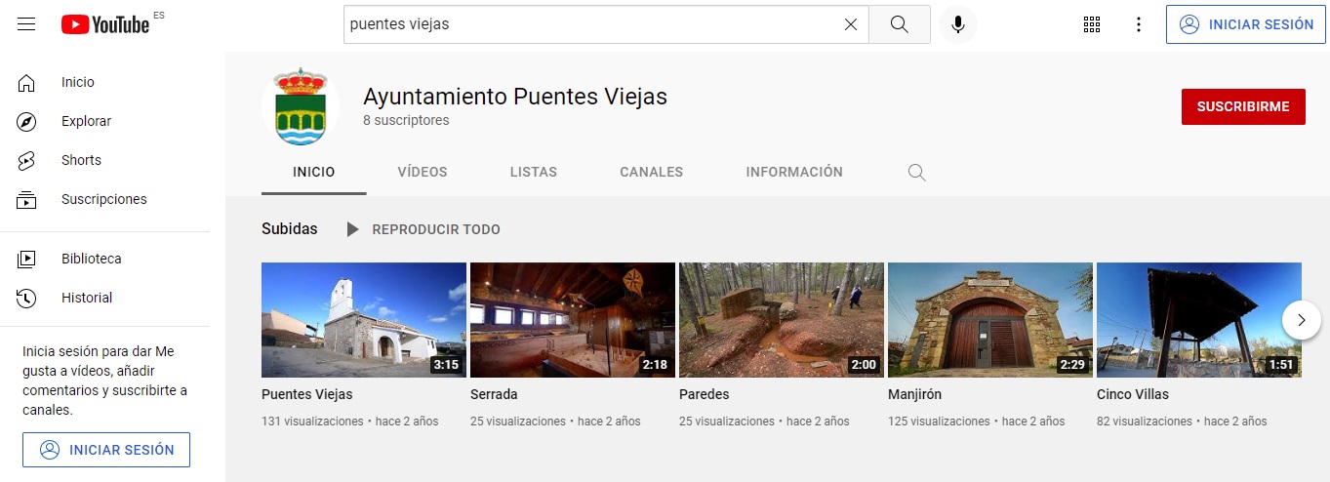Click the 2:18 duration badge
The height and width of the screenshot is (482, 1330).
(655, 365)
